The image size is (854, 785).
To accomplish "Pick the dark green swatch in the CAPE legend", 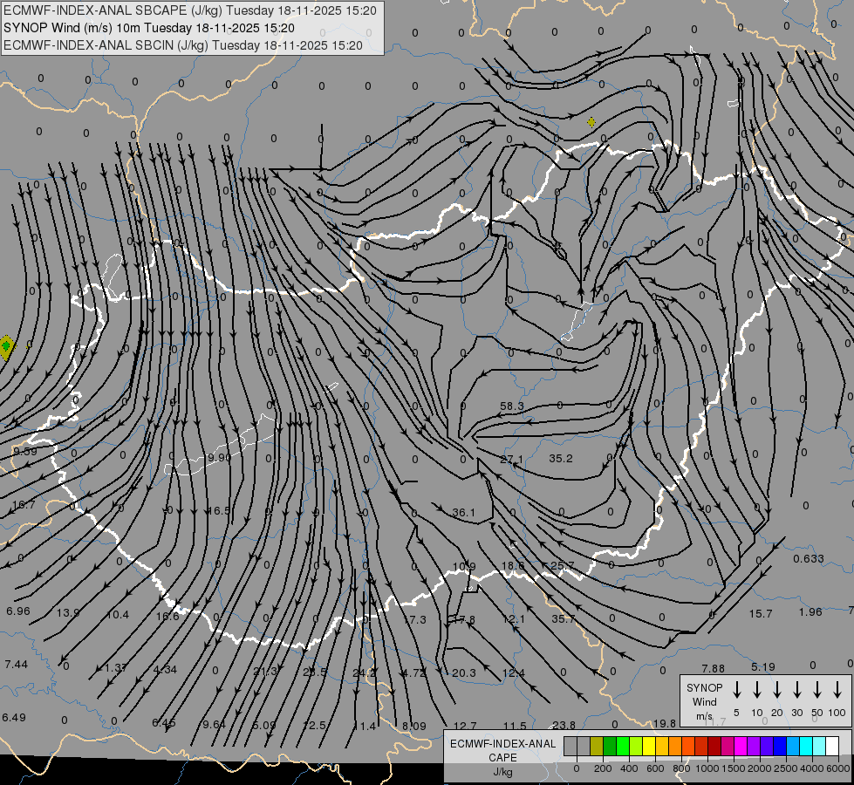I will [610, 747].
